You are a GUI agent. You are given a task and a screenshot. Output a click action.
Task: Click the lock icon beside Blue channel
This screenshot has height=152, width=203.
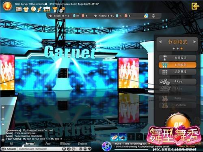pos(46,4)
